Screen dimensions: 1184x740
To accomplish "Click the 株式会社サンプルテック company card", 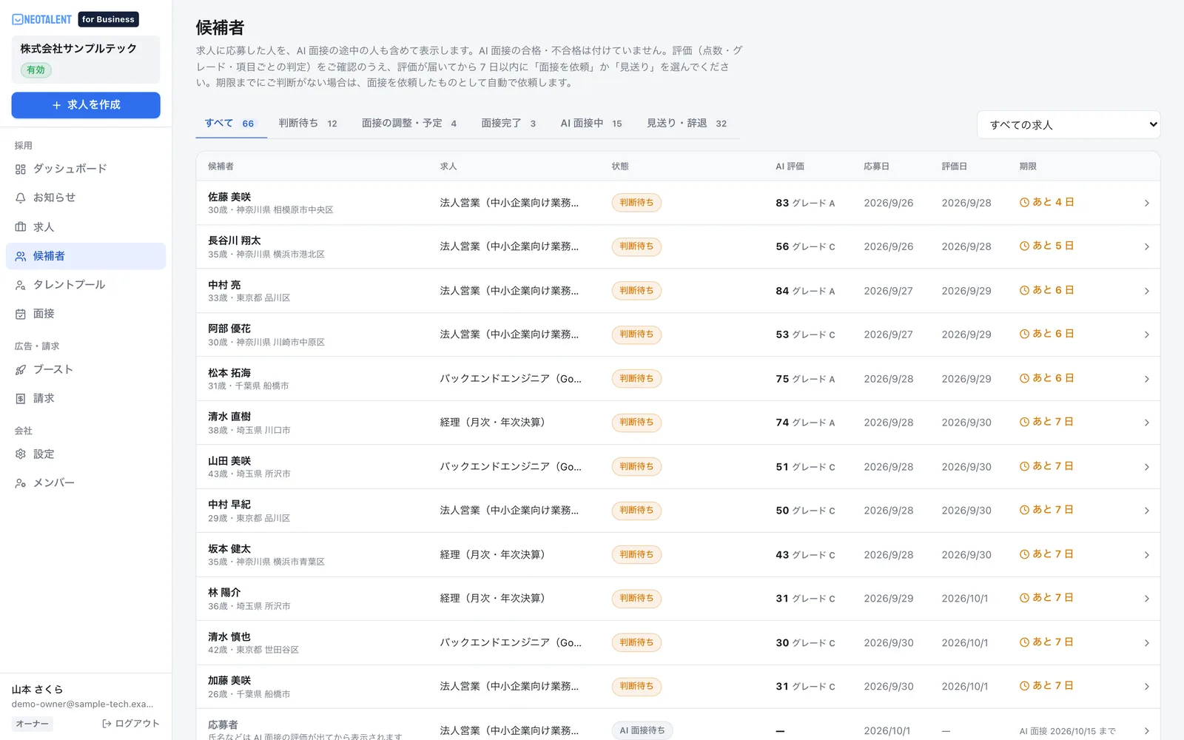I will [x=86, y=59].
